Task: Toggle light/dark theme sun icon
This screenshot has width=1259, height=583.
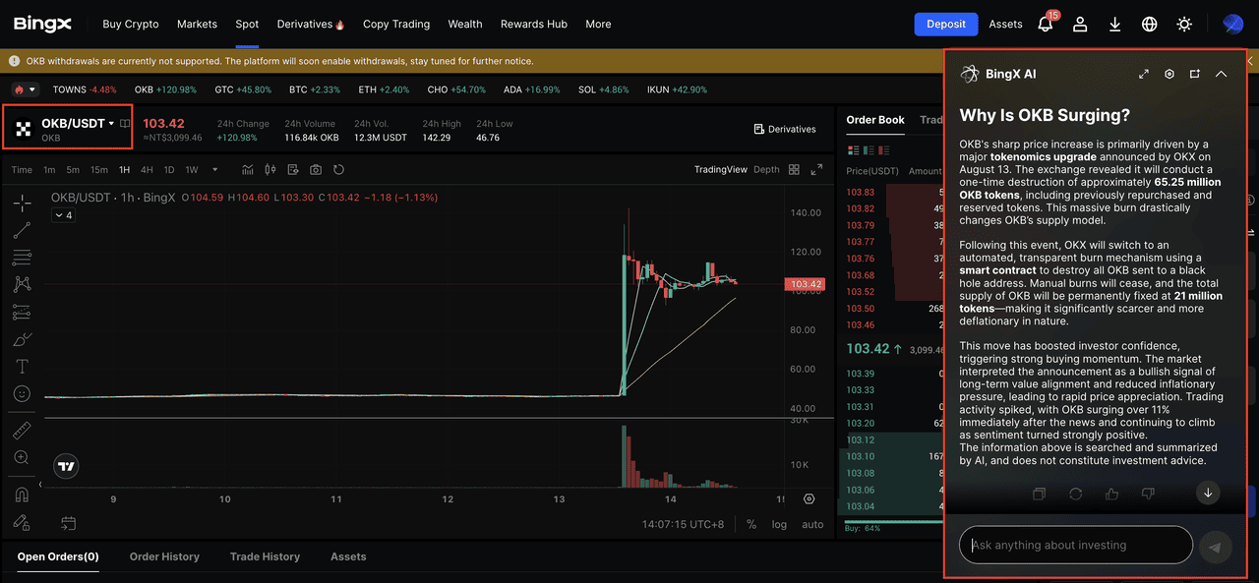Action: click(1184, 24)
